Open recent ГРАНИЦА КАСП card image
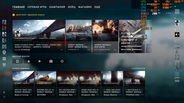Screen dimensions: 184x103 click(134, 78)
